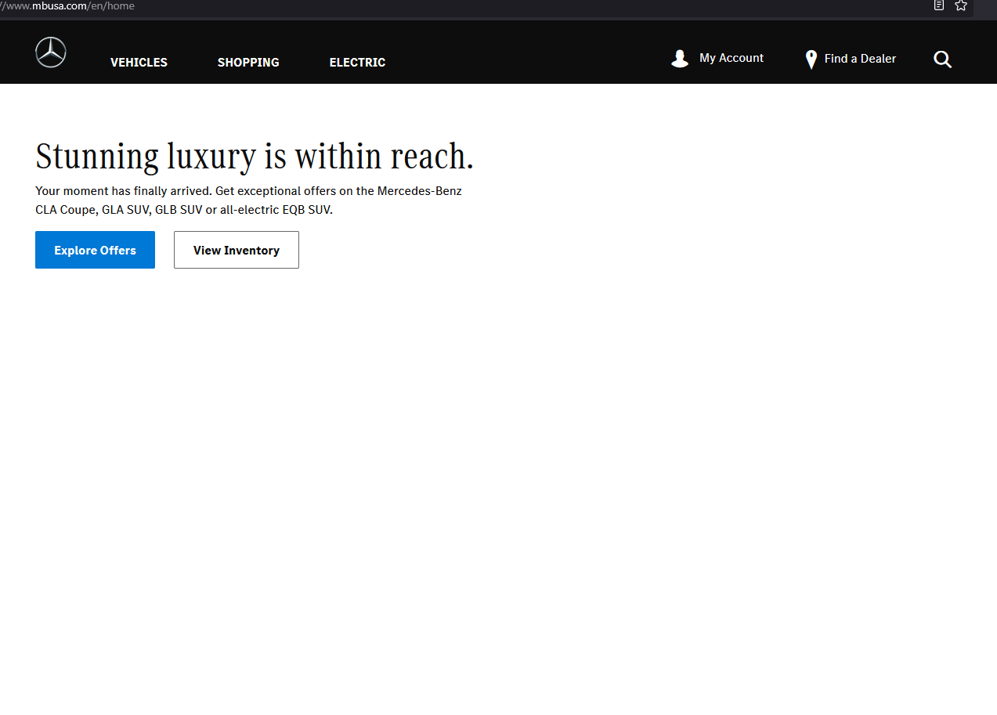Open the VEHICLES menu

(x=139, y=63)
